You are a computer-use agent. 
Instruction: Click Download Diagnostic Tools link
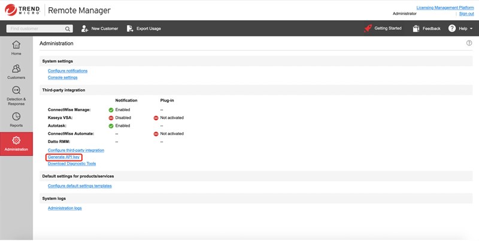pos(71,163)
